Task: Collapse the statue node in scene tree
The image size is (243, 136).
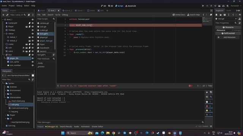Action: (4, 34)
